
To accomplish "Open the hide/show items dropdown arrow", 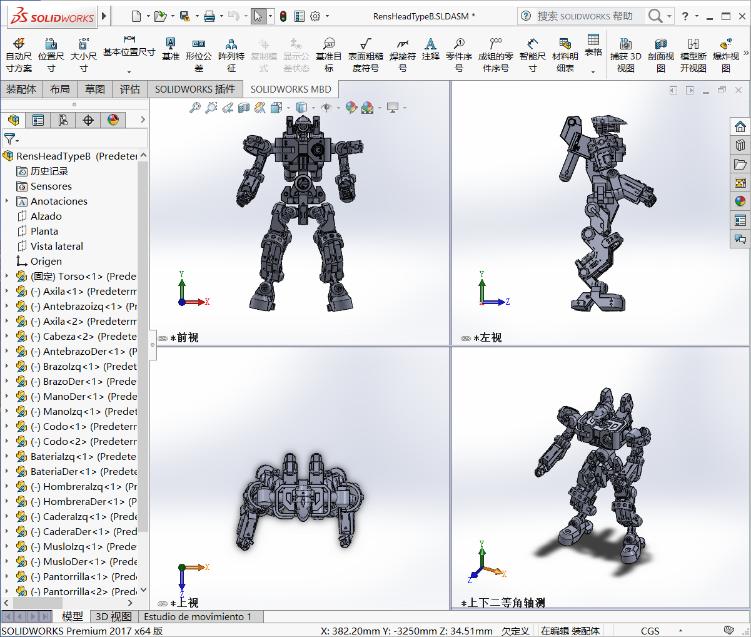I will pyautogui.click(x=338, y=108).
